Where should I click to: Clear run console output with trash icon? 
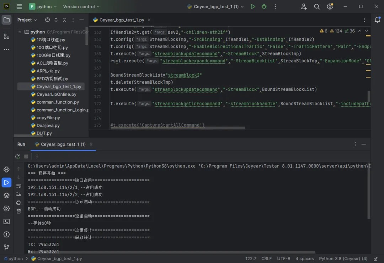pyautogui.click(x=18, y=211)
